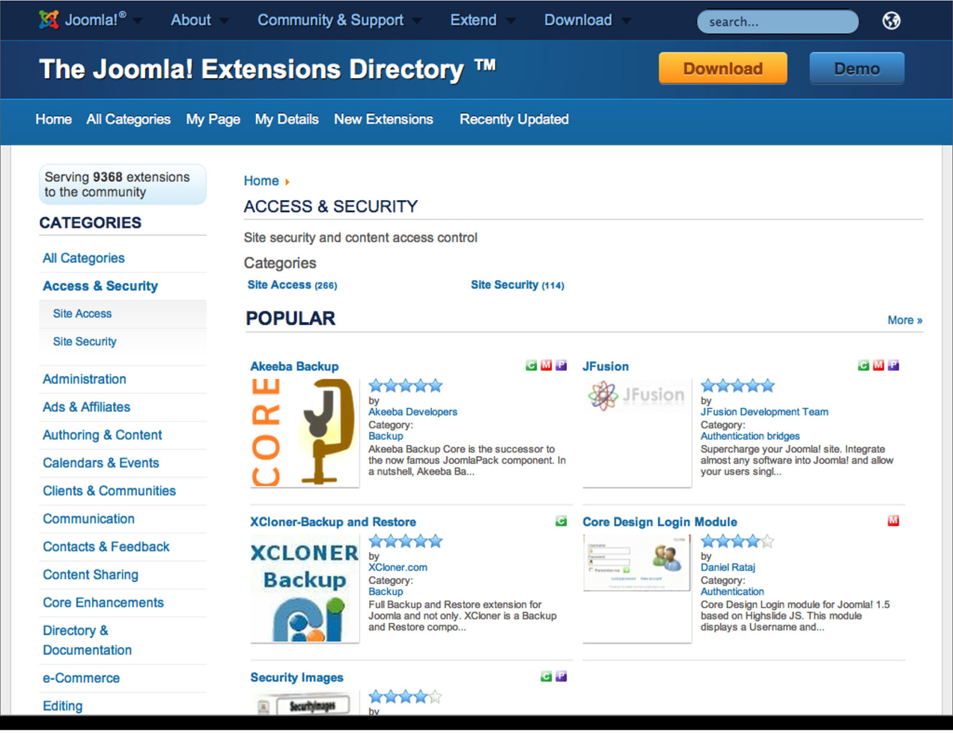Open Akeeba Developers author link
Image resolution: width=953 pixels, height=734 pixels.
413,412
